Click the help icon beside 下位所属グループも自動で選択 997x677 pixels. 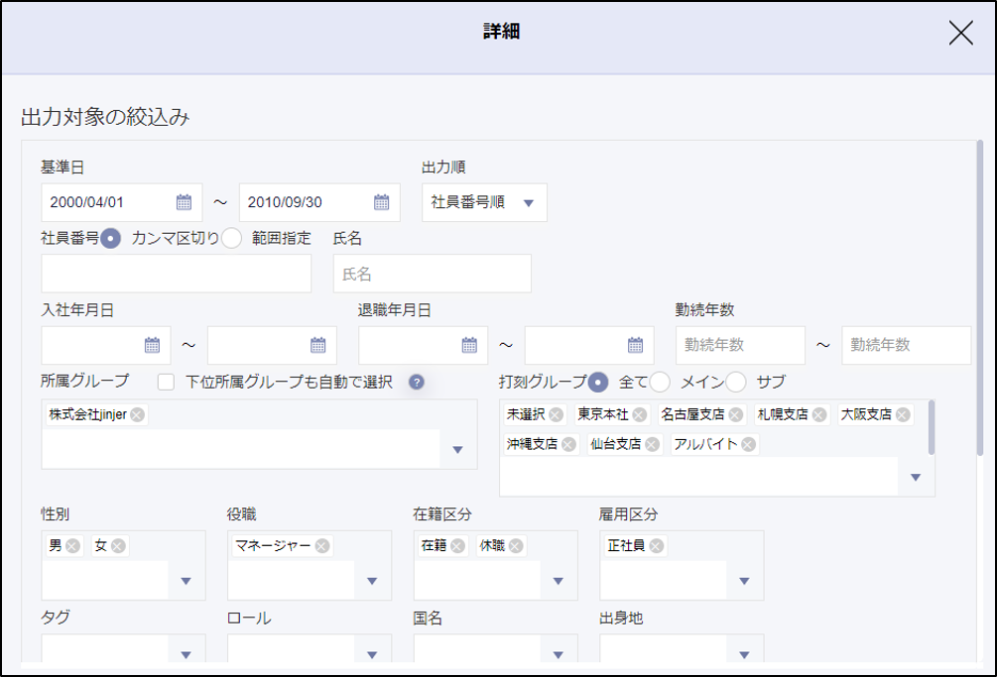[417, 382]
